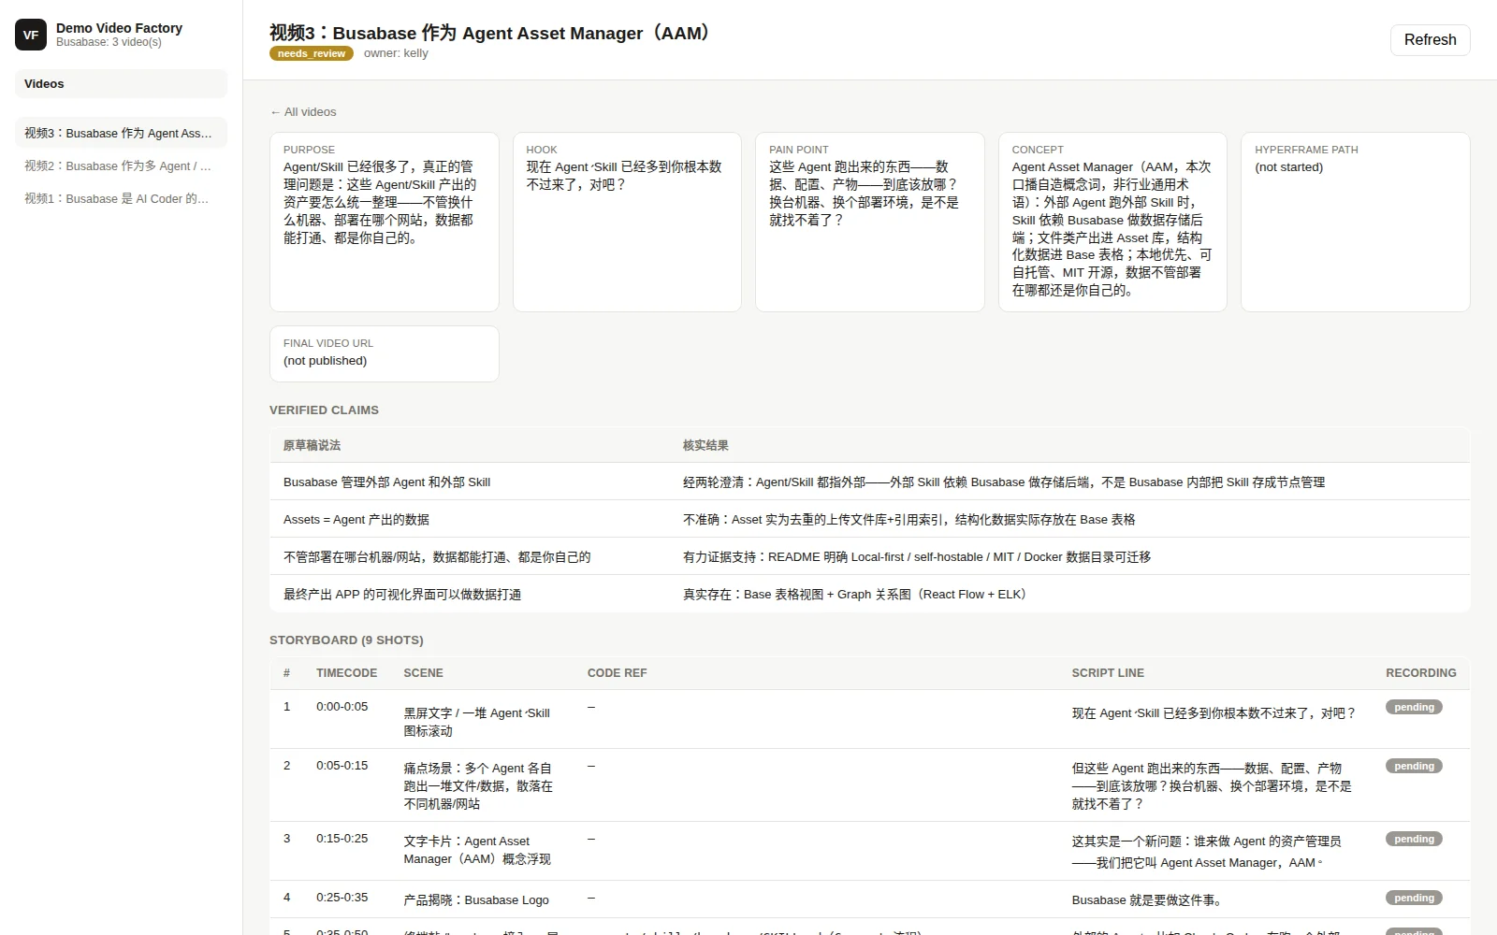
Task: Click pending badge for shot 3
Action: point(1414,839)
